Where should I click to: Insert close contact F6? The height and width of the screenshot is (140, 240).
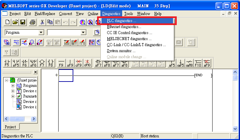24,63
